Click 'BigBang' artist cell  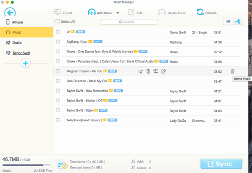[176, 42]
